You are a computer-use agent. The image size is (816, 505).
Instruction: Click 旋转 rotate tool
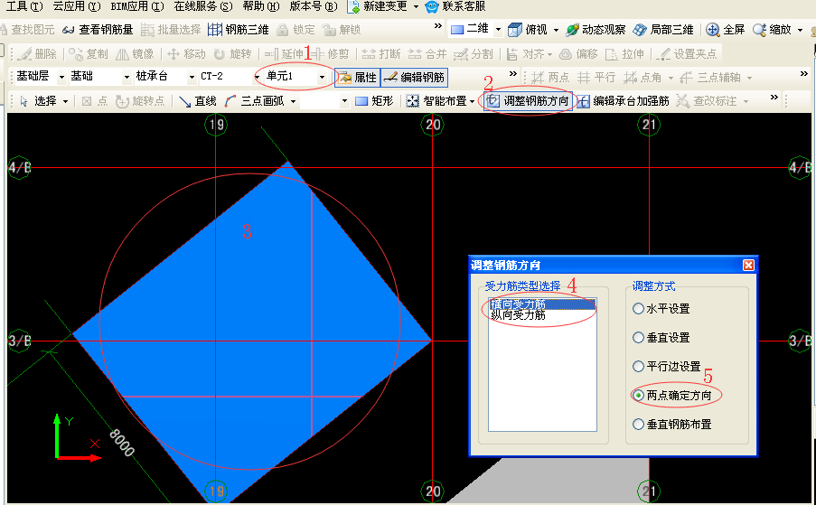pos(232,53)
